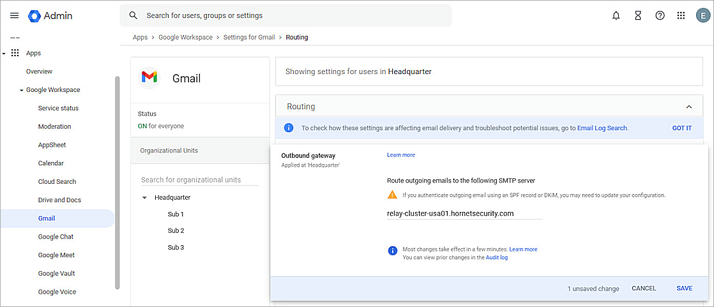Open the account avatar E
The height and width of the screenshot is (307, 714).
tap(703, 15)
